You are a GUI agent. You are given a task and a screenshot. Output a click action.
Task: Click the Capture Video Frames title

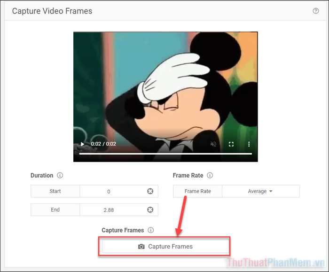pos(52,11)
